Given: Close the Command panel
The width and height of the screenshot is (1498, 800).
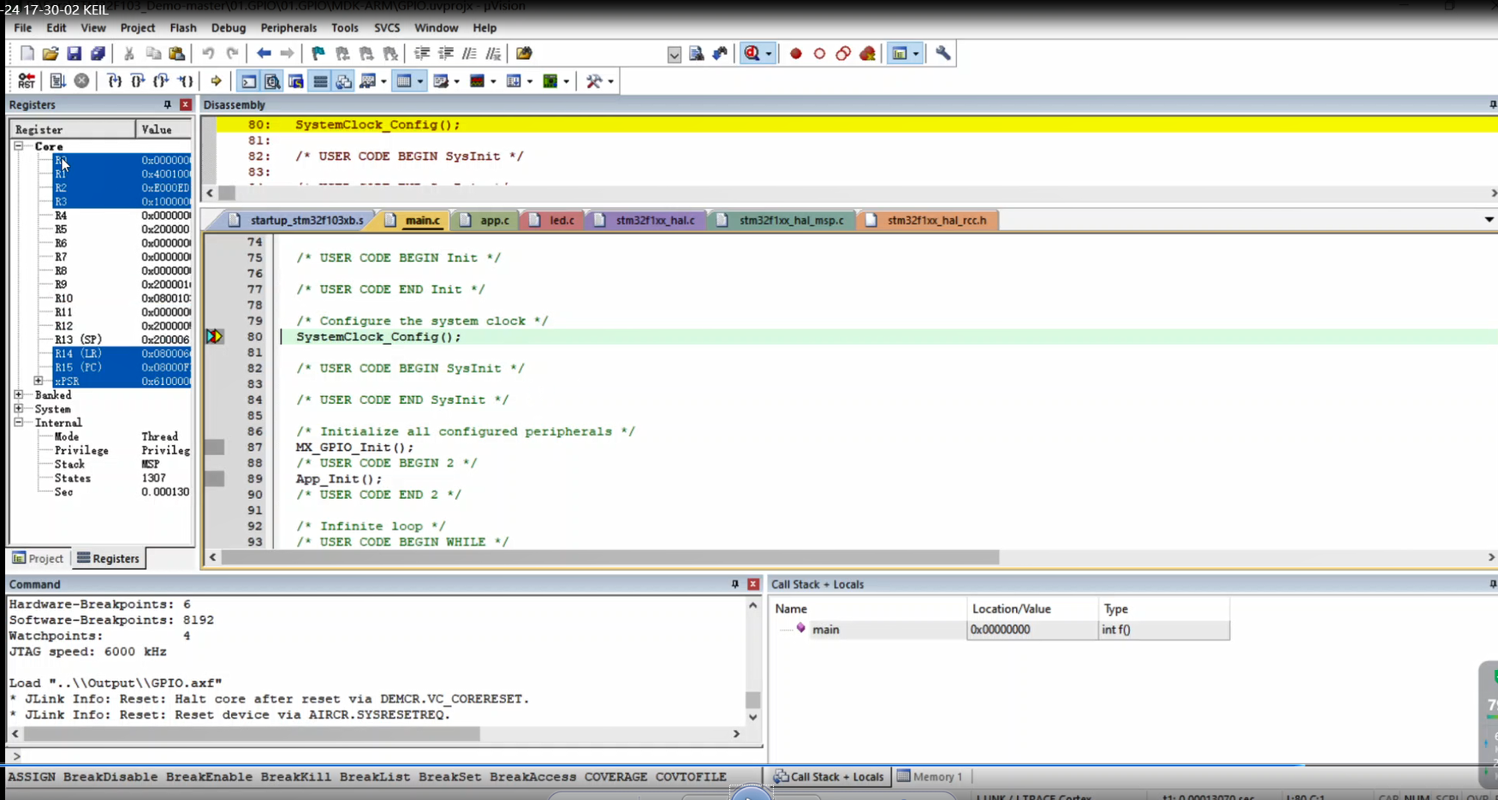Looking at the screenshot, I should click(x=753, y=584).
